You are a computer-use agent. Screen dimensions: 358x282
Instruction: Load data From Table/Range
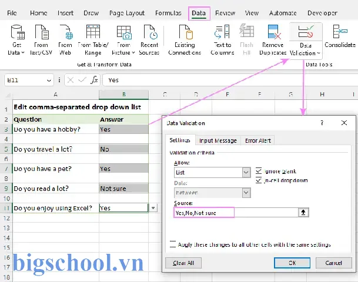coord(93,40)
